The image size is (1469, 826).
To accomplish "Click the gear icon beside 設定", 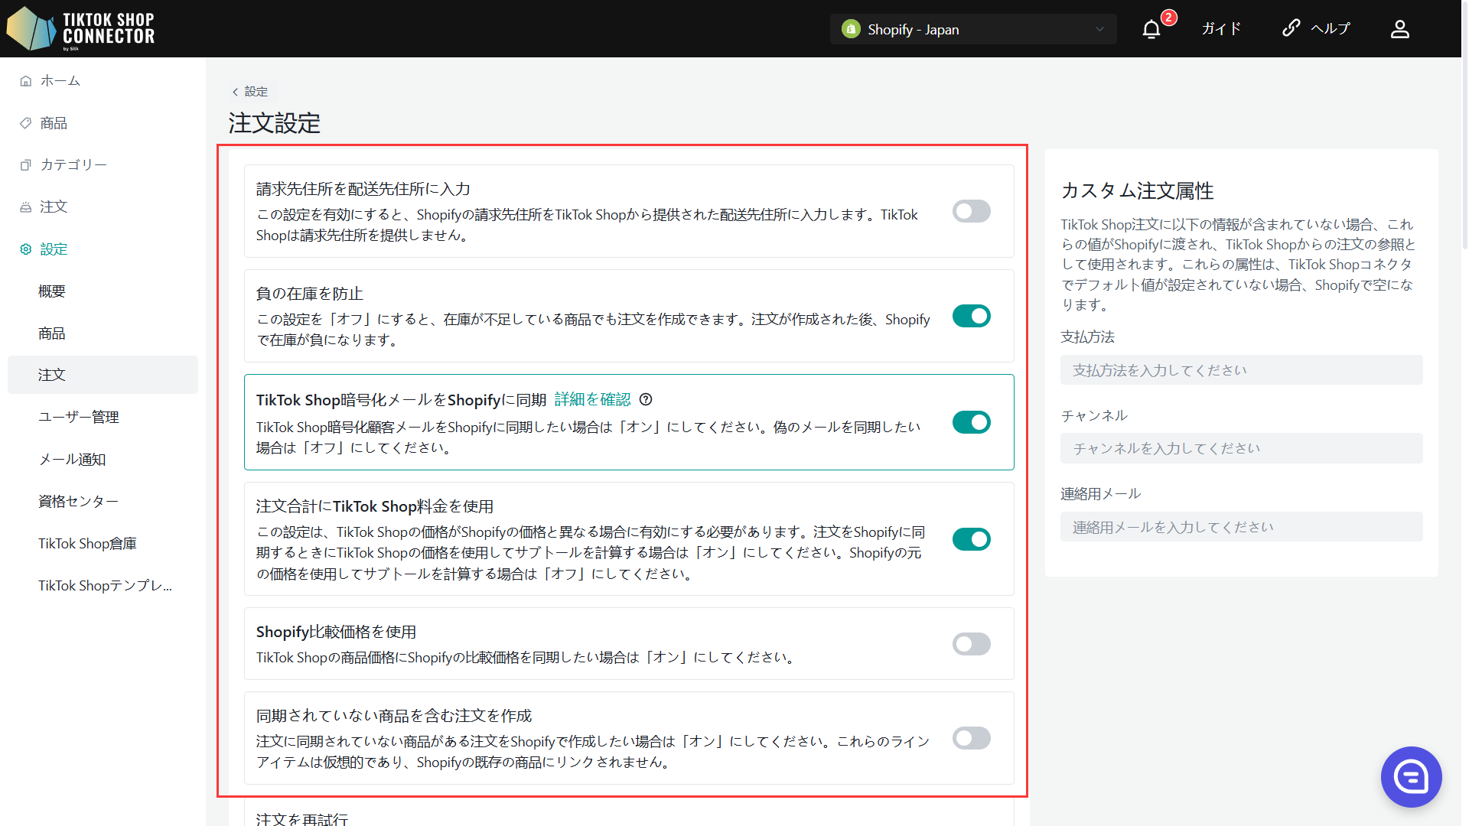I will [x=26, y=249].
